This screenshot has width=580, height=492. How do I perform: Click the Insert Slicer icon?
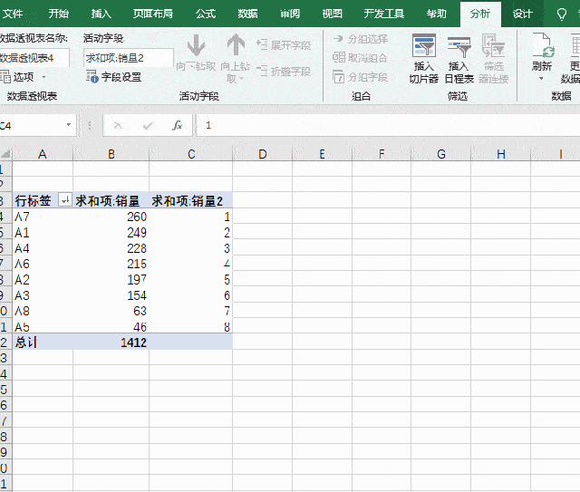[424, 46]
